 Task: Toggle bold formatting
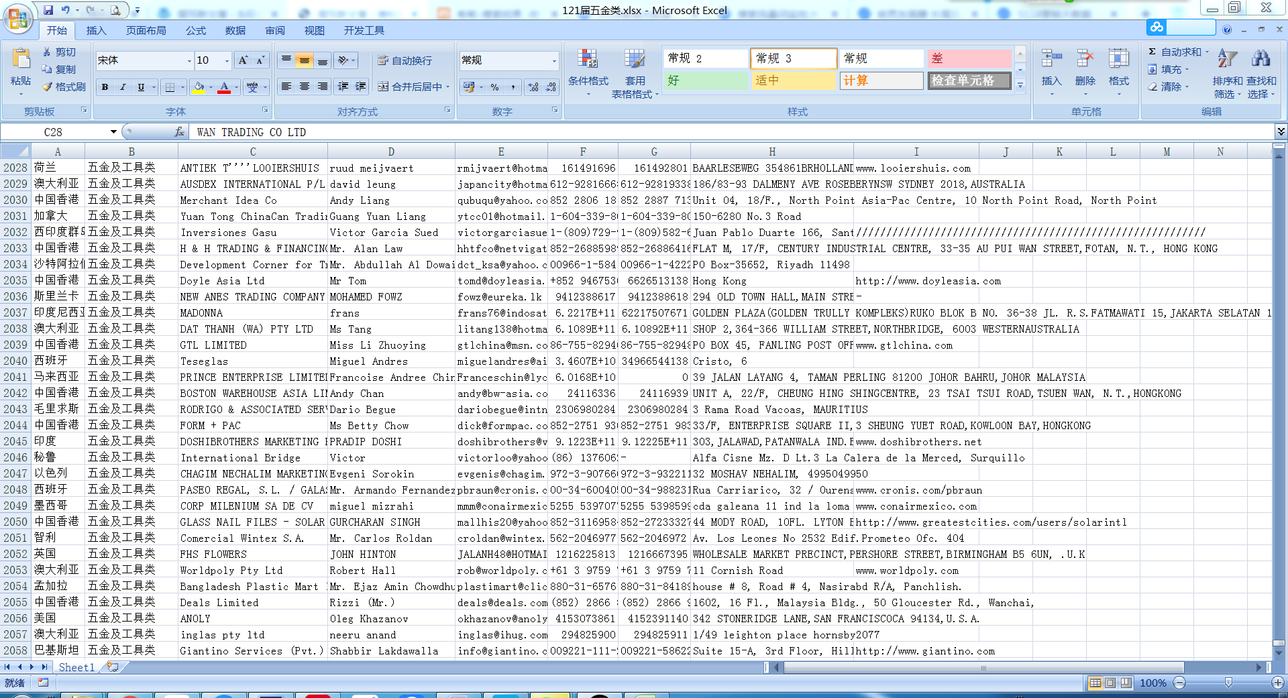tap(105, 87)
